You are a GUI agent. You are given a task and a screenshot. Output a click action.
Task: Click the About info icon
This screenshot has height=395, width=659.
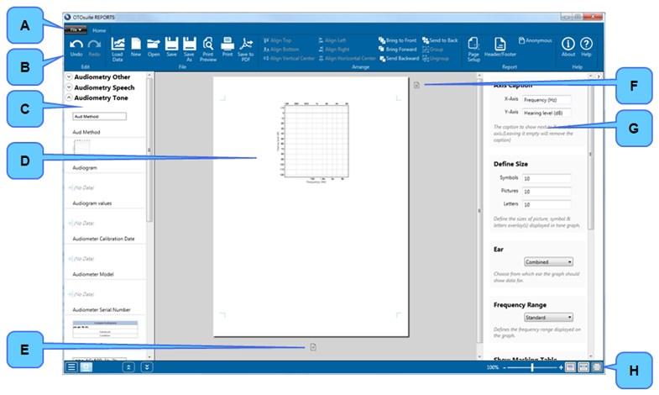coord(567,44)
